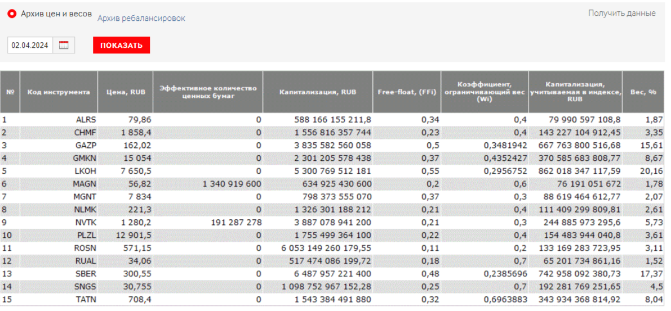Viewport: 671px width, 311px height.
Task: Click the 'Цена, RUB' column header
Action: (126, 92)
